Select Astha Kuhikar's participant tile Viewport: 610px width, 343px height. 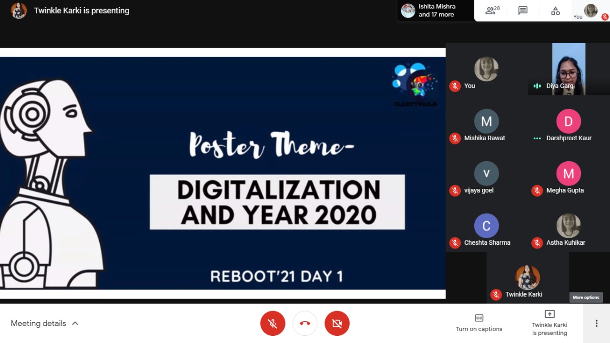pyautogui.click(x=569, y=229)
